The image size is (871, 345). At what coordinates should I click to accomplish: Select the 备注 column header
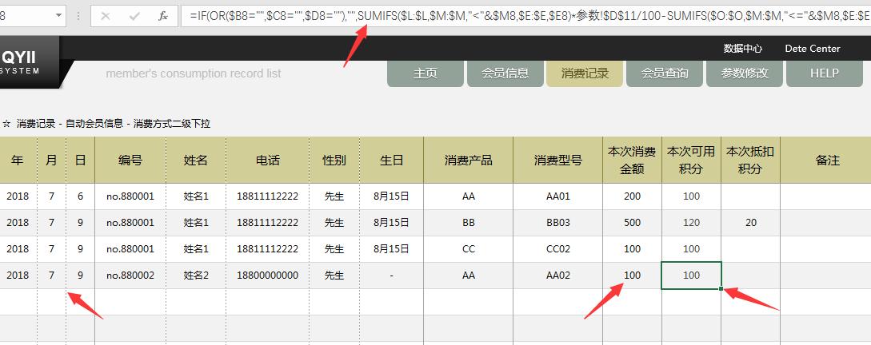coord(827,161)
